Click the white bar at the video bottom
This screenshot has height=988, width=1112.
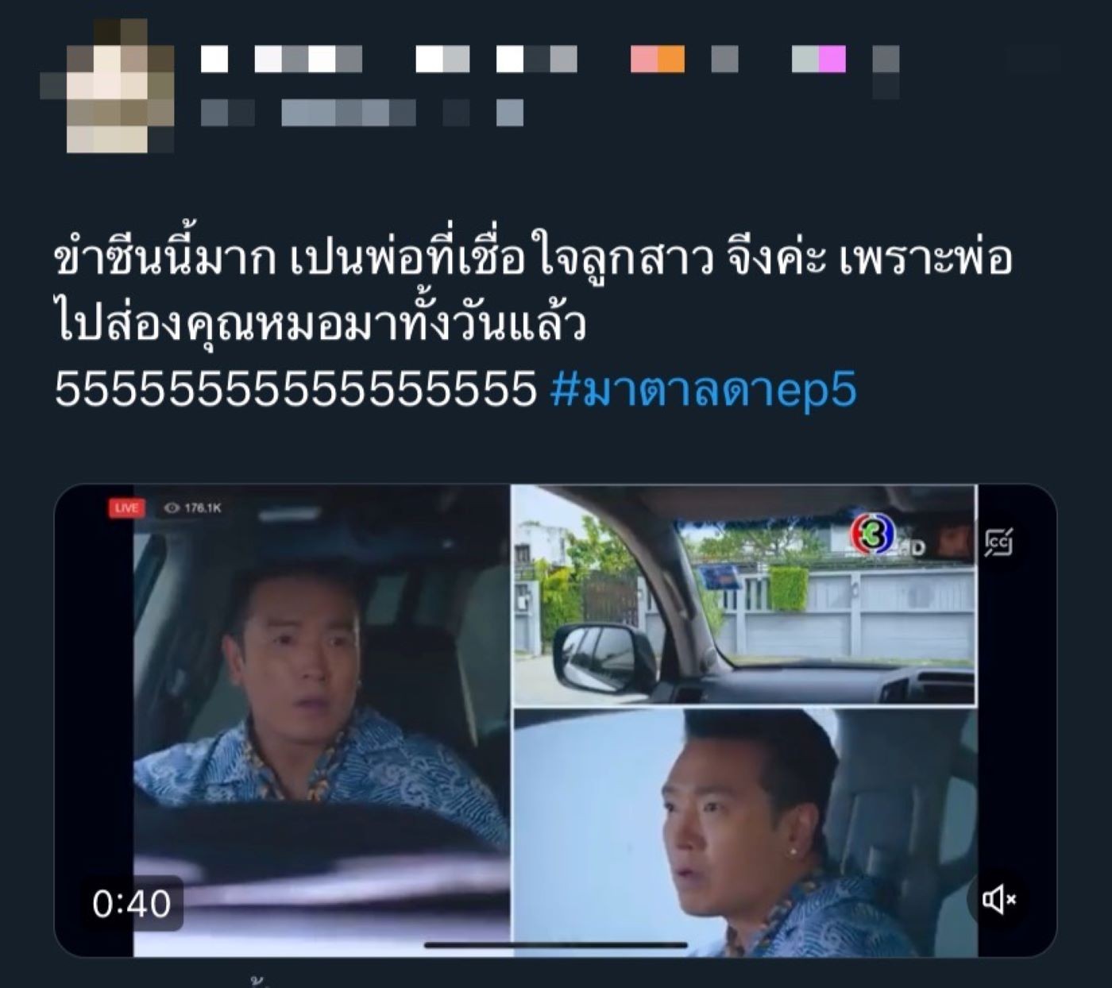click(x=556, y=945)
